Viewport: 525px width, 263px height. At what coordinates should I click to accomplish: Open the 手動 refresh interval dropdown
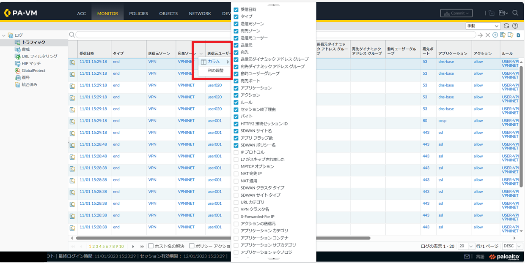(483, 26)
